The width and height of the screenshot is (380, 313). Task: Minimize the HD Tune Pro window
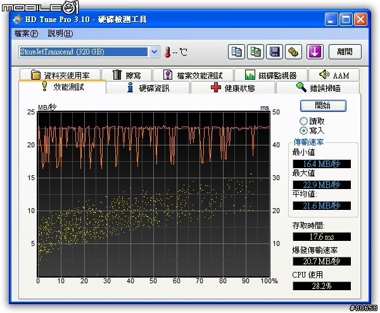click(x=331, y=20)
